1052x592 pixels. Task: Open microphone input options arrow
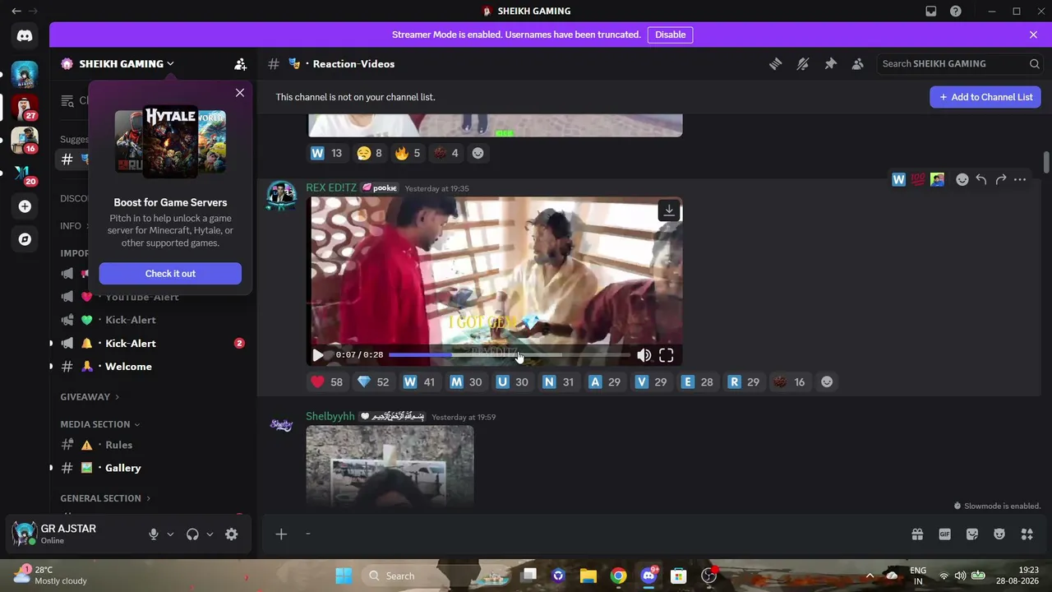point(170,534)
